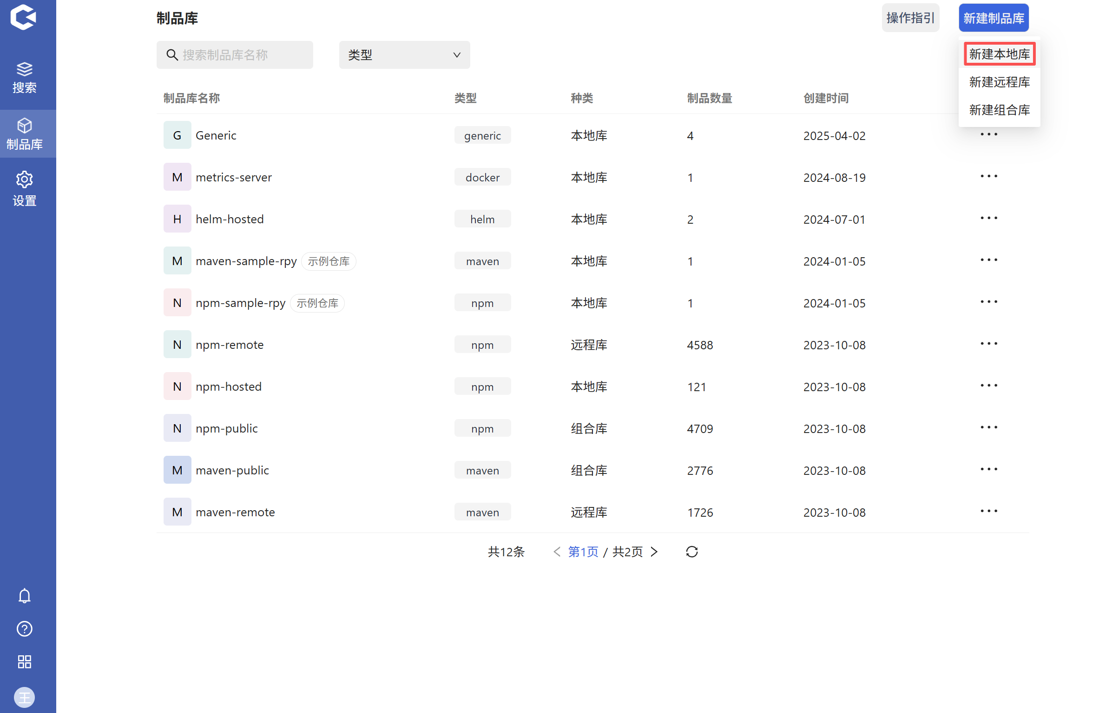Expand the 类型 filter dropdown
The height and width of the screenshot is (713, 1112).
[x=404, y=55]
